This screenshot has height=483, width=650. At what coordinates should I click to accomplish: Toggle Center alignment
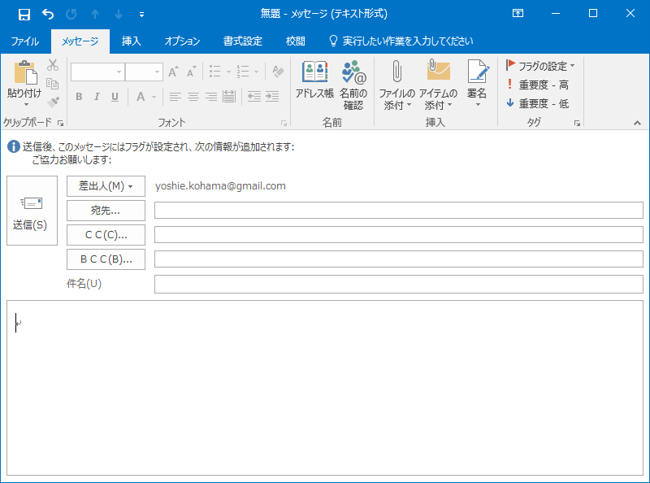tap(193, 97)
